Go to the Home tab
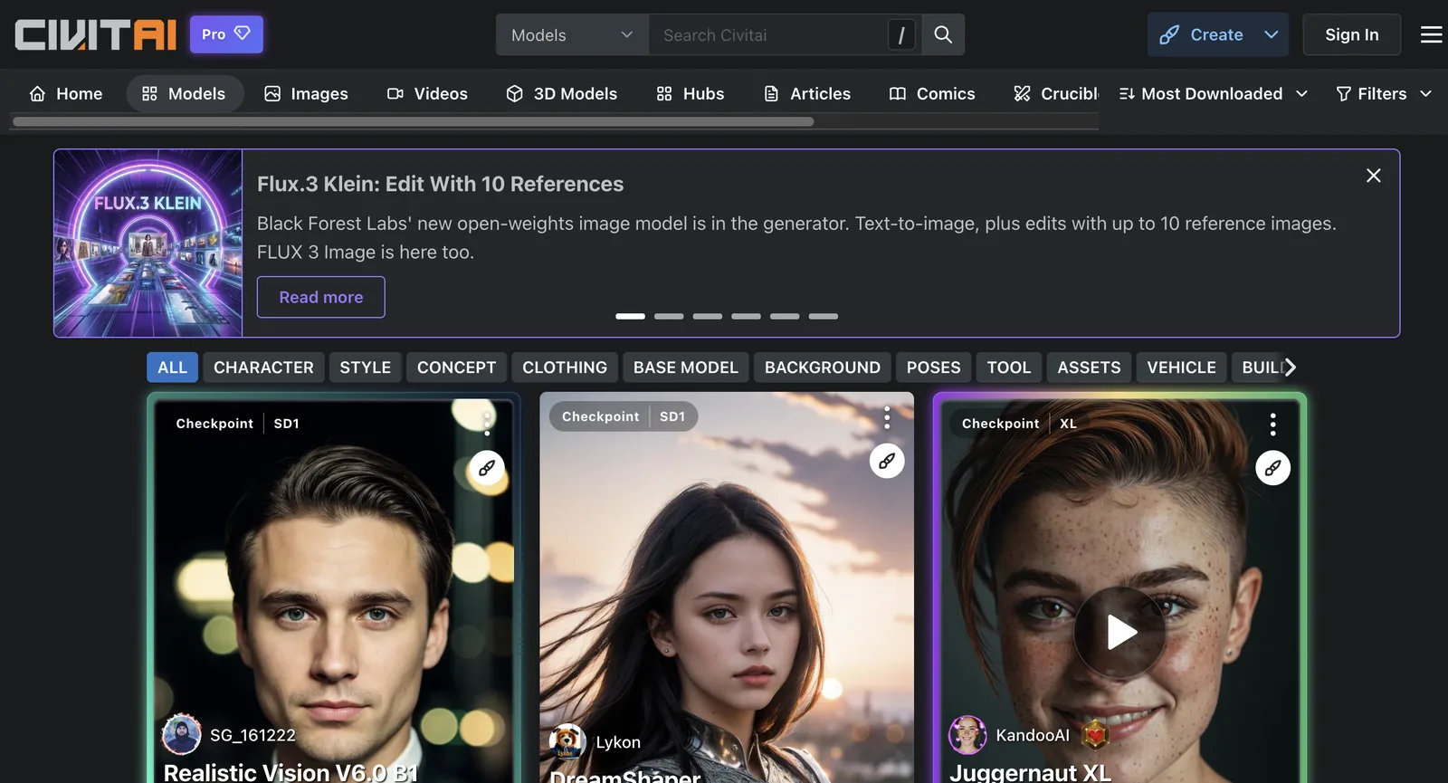Image resolution: width=1448 pixels, height=783 pixels. tap(66, 93)
